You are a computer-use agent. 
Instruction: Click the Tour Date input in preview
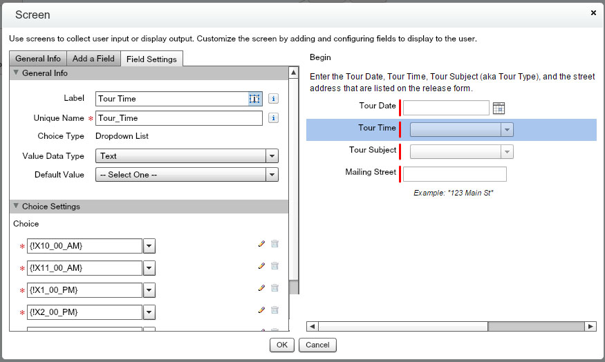[446, 108]
